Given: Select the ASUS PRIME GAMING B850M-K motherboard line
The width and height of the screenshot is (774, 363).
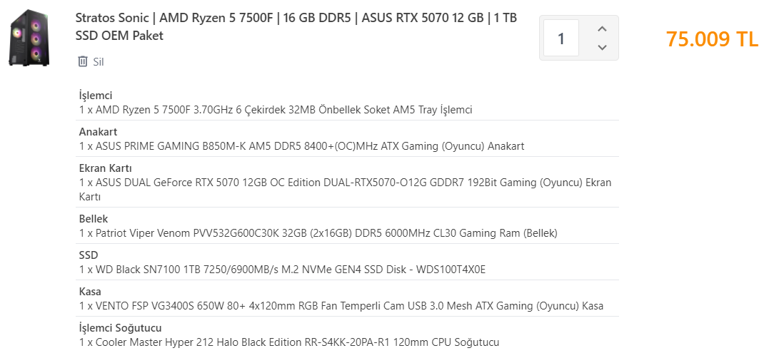Looking at the screenshot, I should click(301, 146).
